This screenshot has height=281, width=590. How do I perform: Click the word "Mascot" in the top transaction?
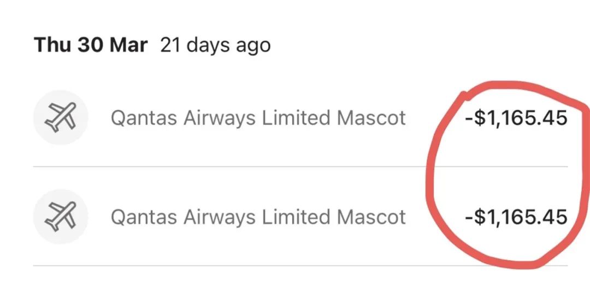click(371, 118)
